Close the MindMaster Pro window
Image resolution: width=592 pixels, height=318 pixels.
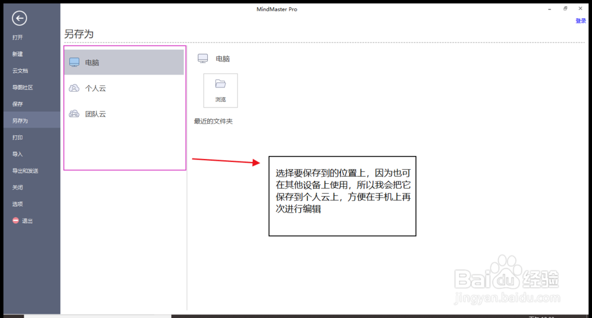tap(580, 8)
